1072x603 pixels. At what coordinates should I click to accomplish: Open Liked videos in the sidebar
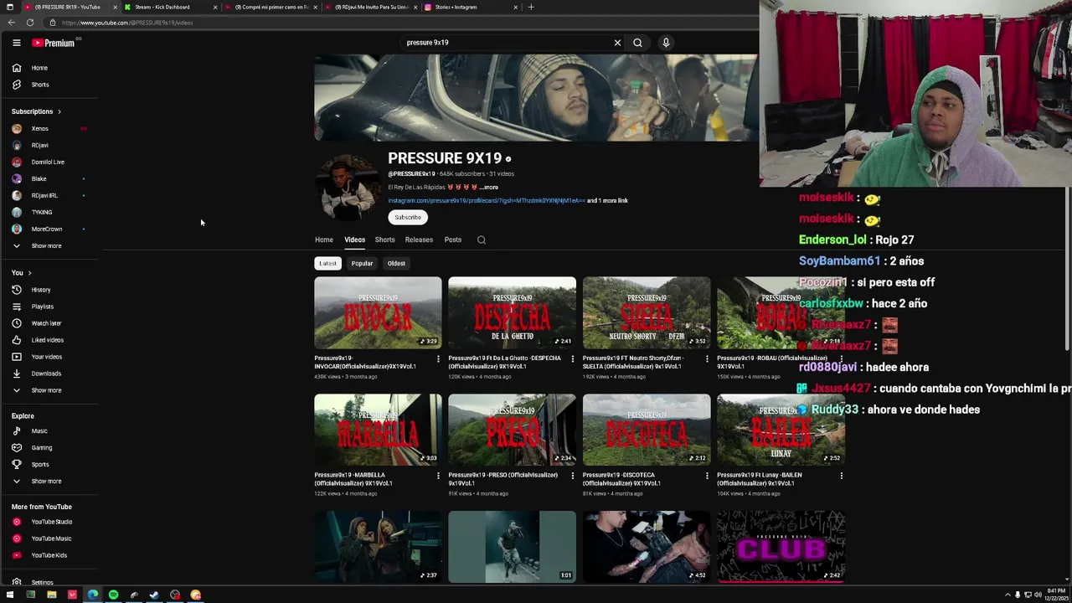[50, 340]
